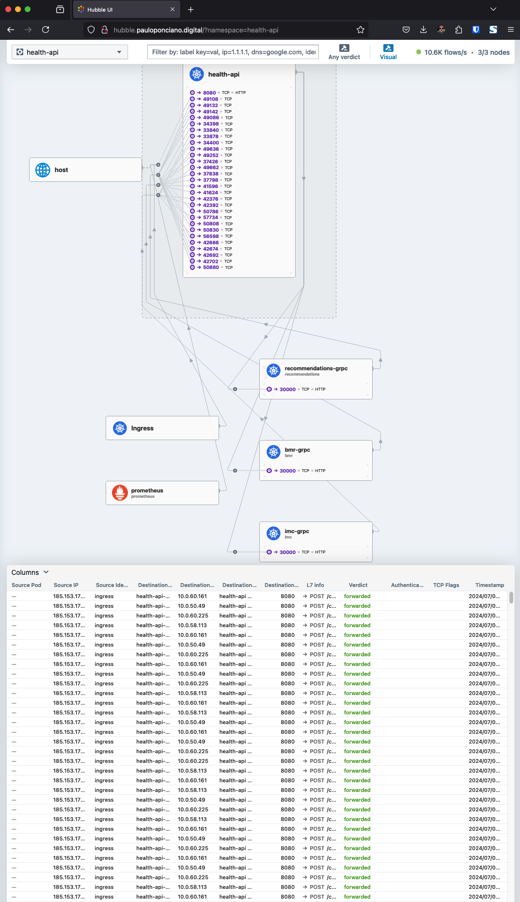Expand the Columns selector
The height and width of the screenshot is (902, 520).
point(30,572)
